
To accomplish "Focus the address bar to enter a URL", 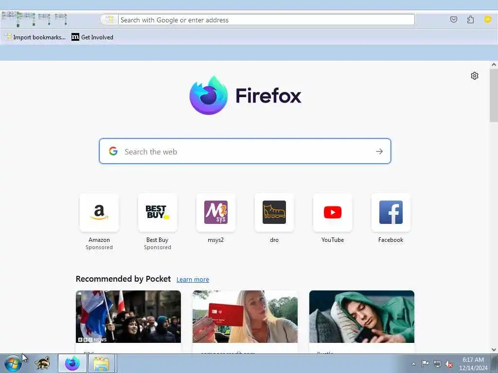I will click(266, 19).
